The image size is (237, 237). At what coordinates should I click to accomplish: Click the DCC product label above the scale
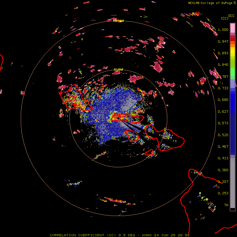[231, 16]
